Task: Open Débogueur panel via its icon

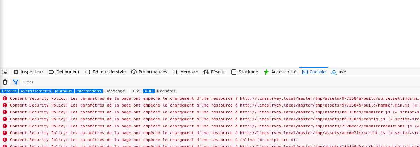Action: 52,72
